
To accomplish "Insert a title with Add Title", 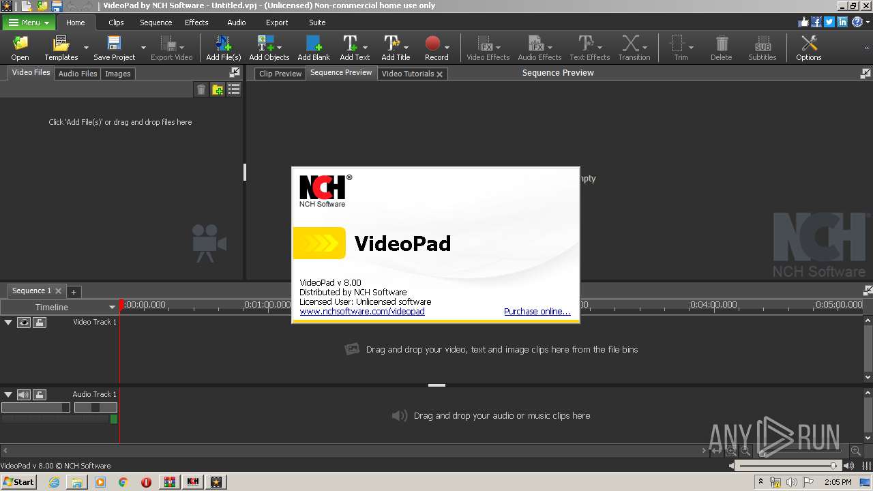I will pyautogui.click(x=396, y=48).
